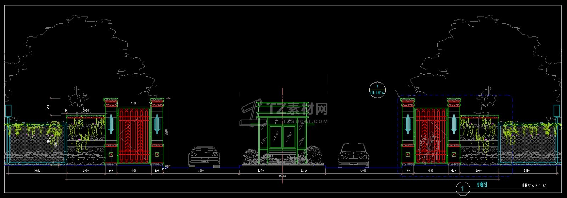Click the vertical 3500 height dimension
This screenshot has height=198, width=567.
(x=166, y=132)
